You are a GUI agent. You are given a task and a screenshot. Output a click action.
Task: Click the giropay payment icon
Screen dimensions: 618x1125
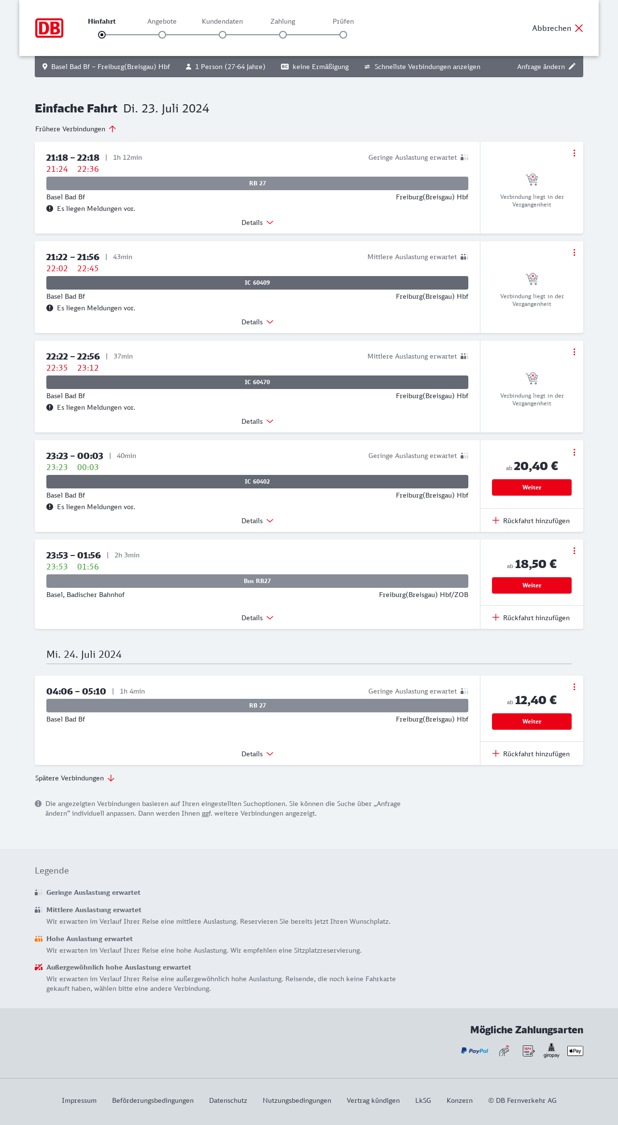click(x=551, y=1050)
